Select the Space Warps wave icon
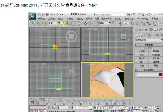This screenshot has width=163, height=112. click(x=158, y=35)
